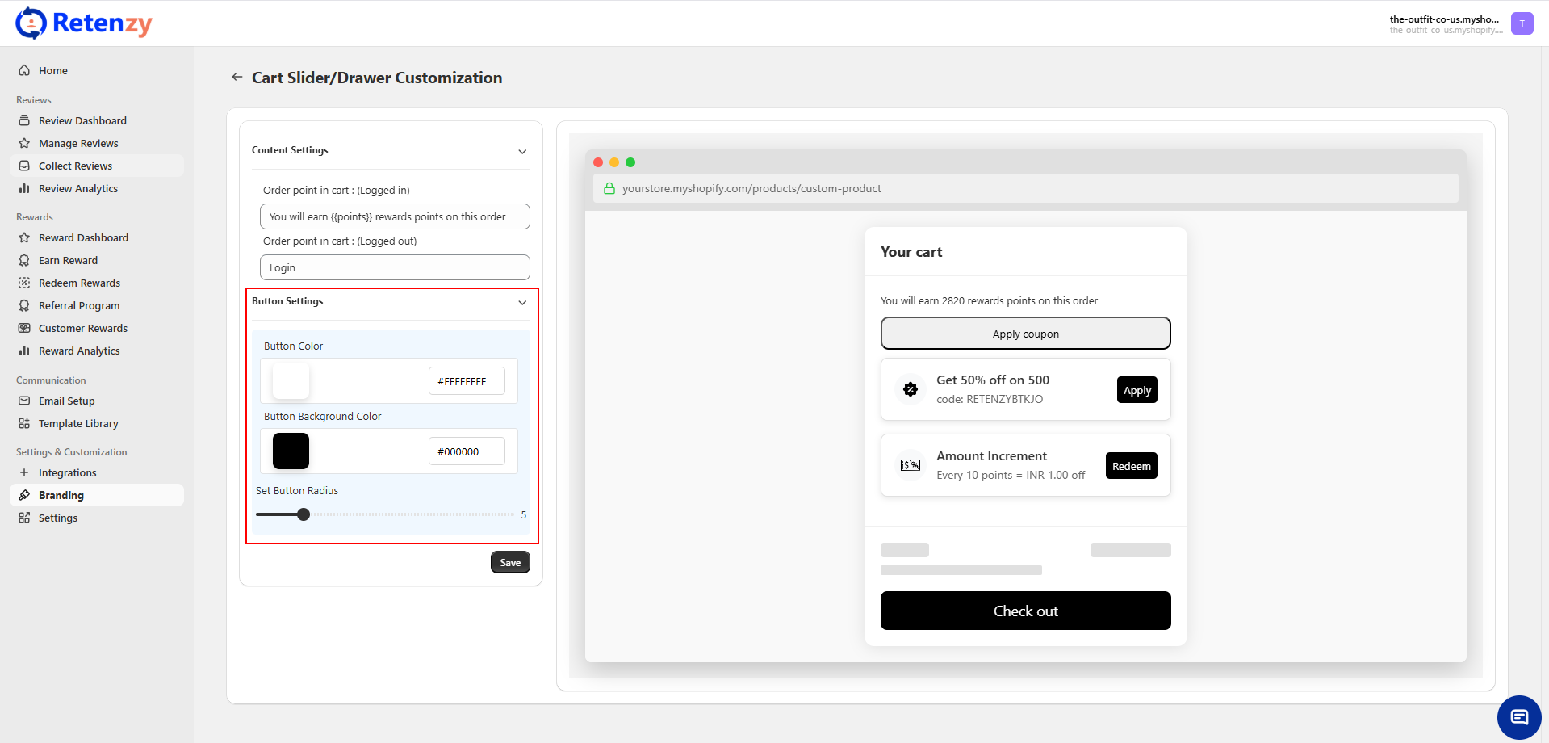Click the Email Setup envelope icon
Screen dimensions: 1549x743
point(24,401)
